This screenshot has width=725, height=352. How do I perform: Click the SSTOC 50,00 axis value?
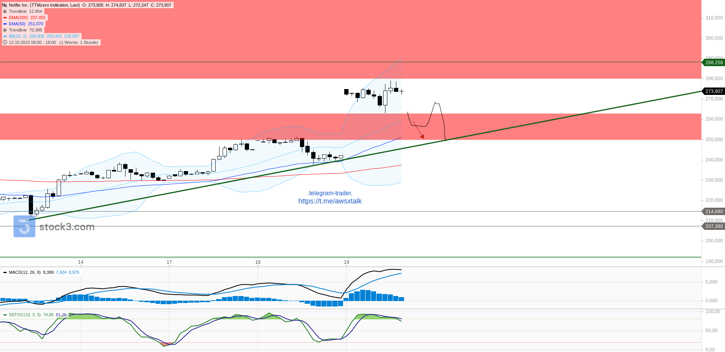click(x=712, y=331)
